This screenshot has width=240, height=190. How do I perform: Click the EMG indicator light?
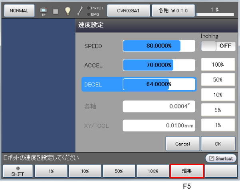[x=88, y=14]
